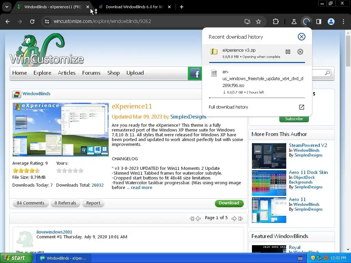Select the windows_freestyle_update ISO download entry

coord(257,82)
